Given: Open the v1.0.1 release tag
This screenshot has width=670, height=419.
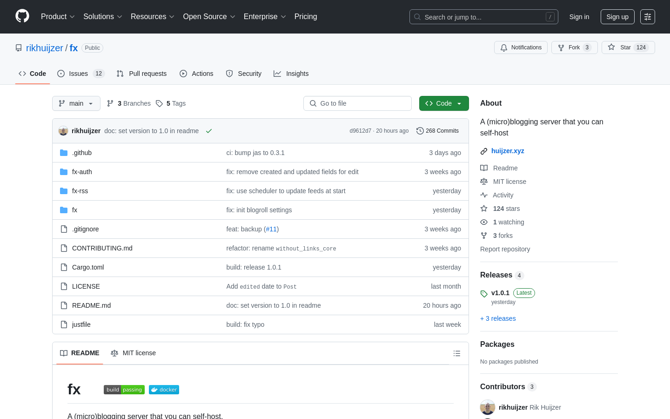Looking at the screenshot, I should coord(500,293).
